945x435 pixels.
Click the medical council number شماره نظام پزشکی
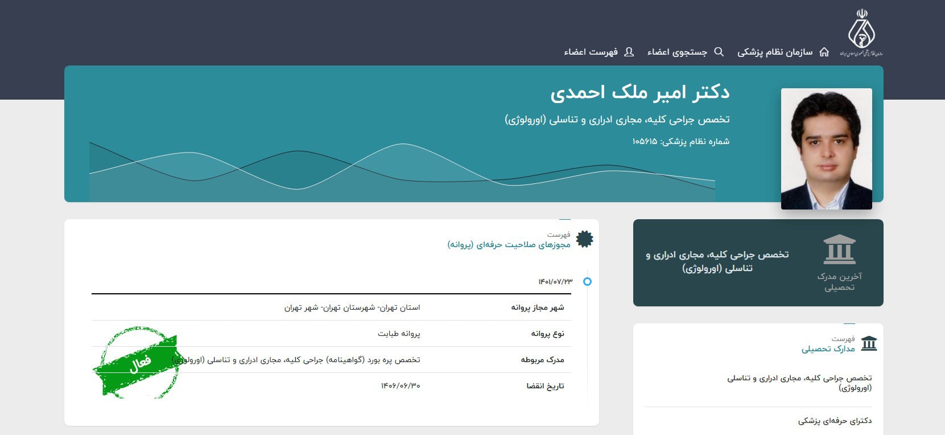tap(680, 141)
